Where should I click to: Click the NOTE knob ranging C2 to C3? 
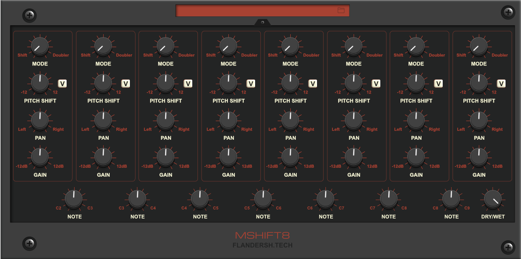click(x=74, y=199)
